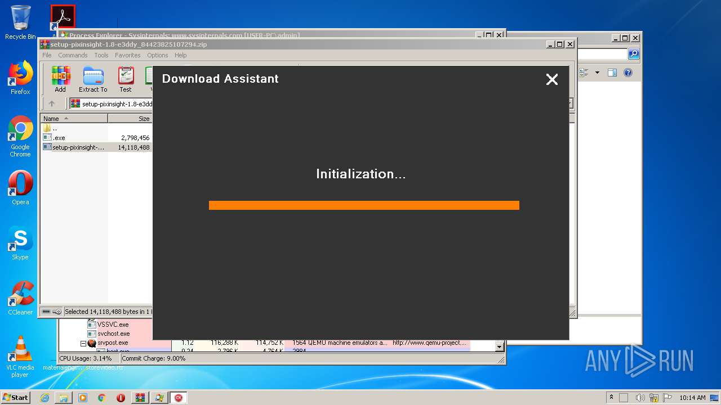Image resolution: width=721 pixels, height=405 pixels.
Task: Select the setup-pixinsight file row
Action: point(96,147)
